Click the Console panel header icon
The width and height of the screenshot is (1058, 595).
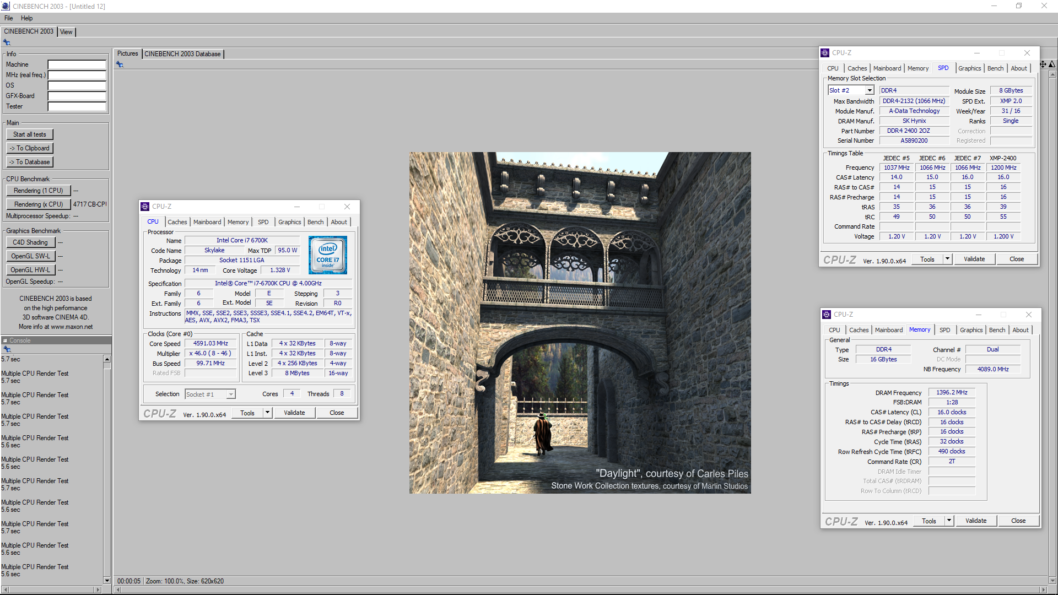pyautogui.click(x=5, y=340)
